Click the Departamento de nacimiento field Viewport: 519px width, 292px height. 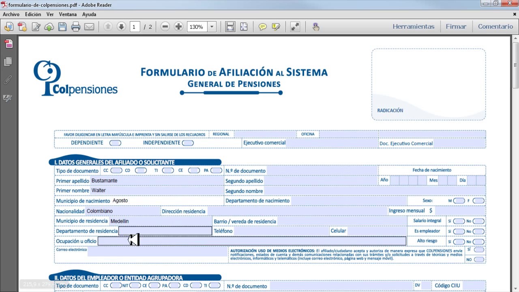coord(349,201)
